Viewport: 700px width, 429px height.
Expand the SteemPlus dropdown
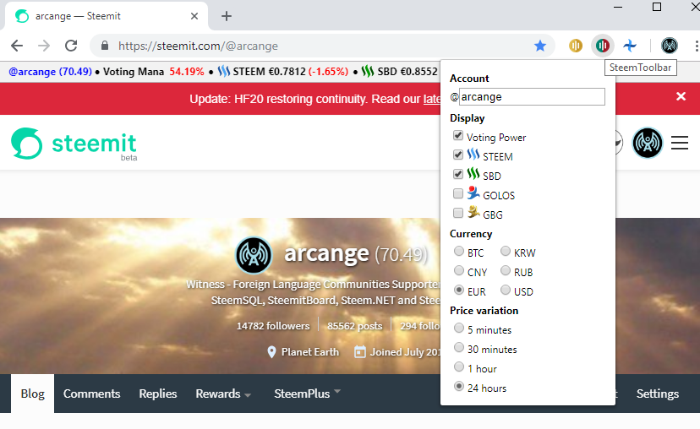pyautogui.click(x=307, y=394)
